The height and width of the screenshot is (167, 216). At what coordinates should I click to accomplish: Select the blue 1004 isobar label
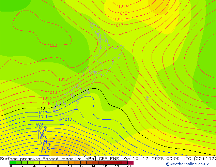[x=43, y=141]
